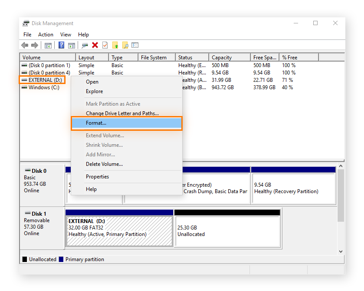Sort by the Status column header

tap(192, 58)
